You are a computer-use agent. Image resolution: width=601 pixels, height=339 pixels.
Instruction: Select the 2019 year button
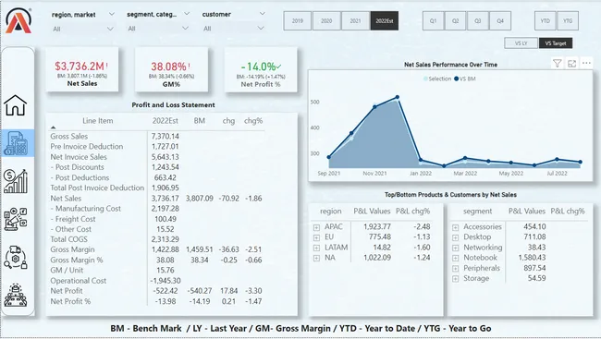point(298,20)
